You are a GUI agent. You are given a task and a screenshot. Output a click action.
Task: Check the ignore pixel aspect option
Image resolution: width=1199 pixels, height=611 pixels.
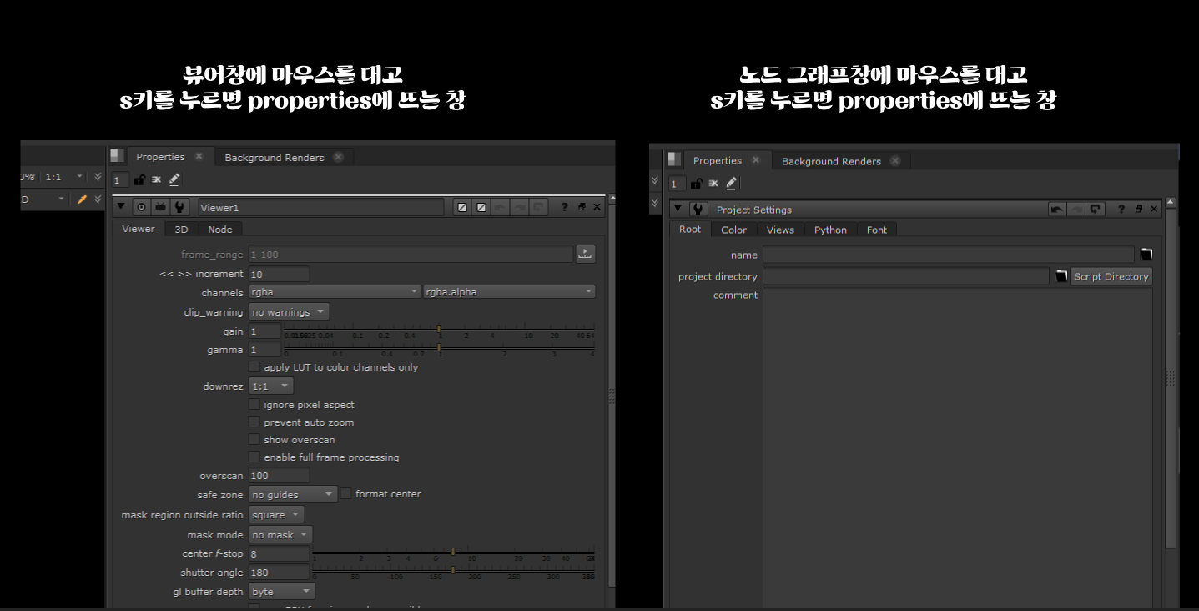tap(254, 405)
